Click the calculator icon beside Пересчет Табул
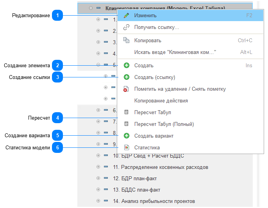 [126, 112]
